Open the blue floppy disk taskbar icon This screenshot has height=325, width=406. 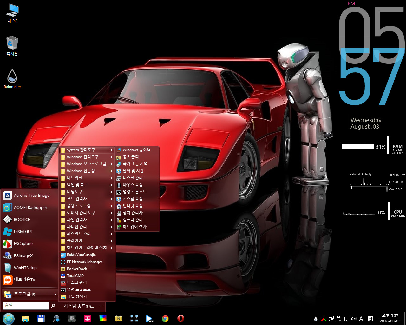[41, 319]
